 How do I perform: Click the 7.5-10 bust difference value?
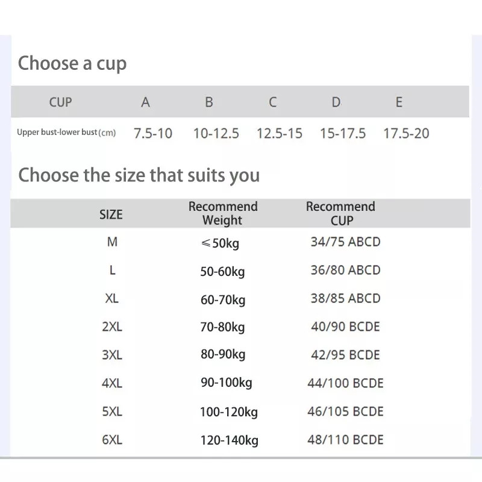click(x=152, y=133)
